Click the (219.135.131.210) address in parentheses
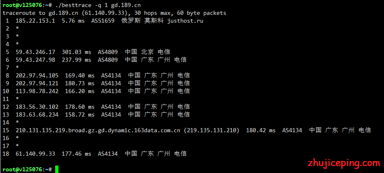Viewport: 384px width, 173px height. coord(212,130)
